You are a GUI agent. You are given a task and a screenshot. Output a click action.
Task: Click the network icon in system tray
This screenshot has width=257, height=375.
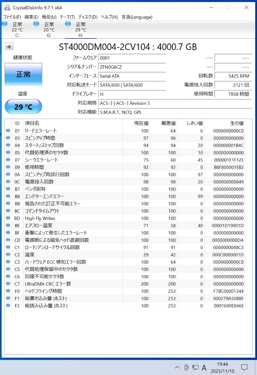click(x=195, y=367)
